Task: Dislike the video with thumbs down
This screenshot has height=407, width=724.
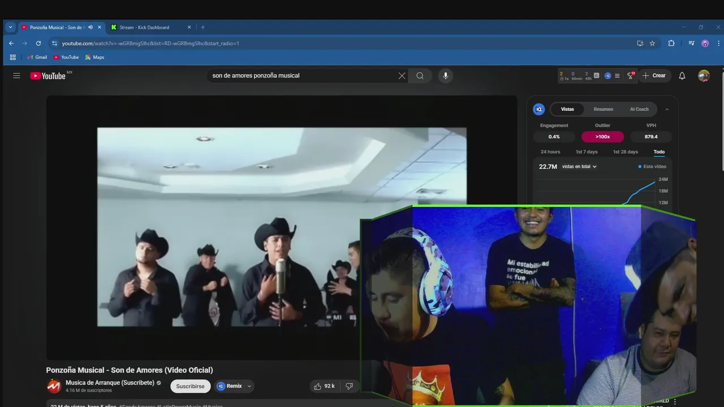Action: click(349, 386)
